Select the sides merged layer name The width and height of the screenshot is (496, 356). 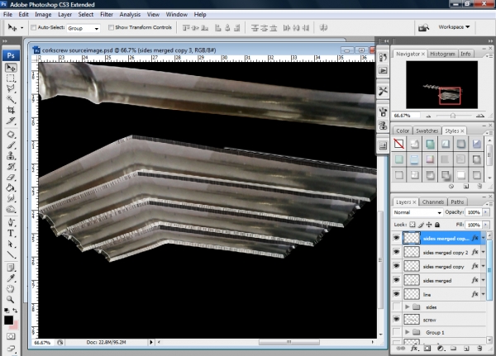pos(436,281)
